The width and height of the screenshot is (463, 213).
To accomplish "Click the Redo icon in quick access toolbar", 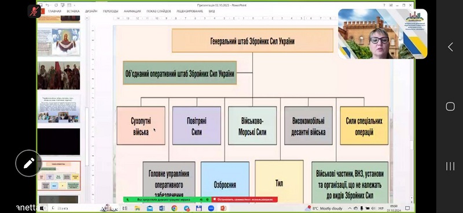I will pyautogui.click(x=57, y=5).
